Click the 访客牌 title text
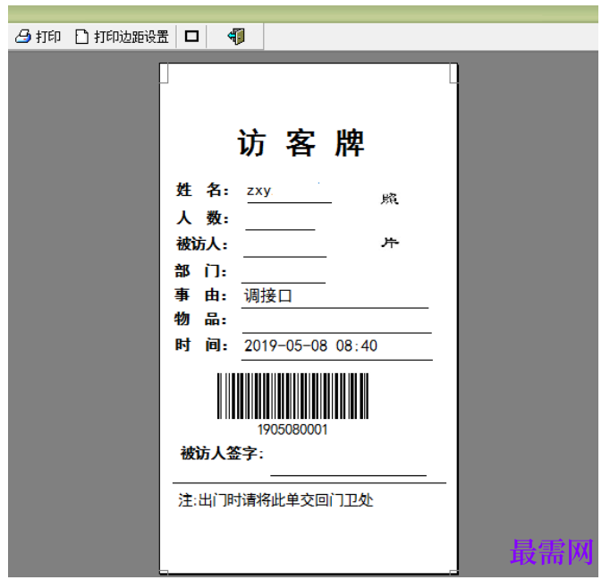The width and height of the screenshot is (610, 580). coord(301,143)
